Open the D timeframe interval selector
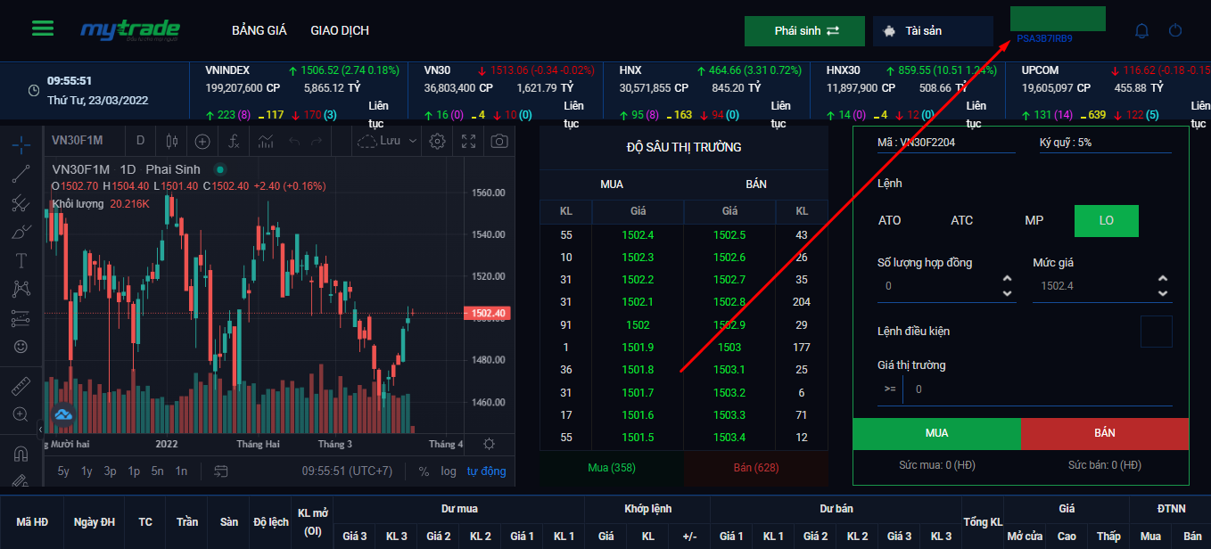 click(x=140, y=141)
